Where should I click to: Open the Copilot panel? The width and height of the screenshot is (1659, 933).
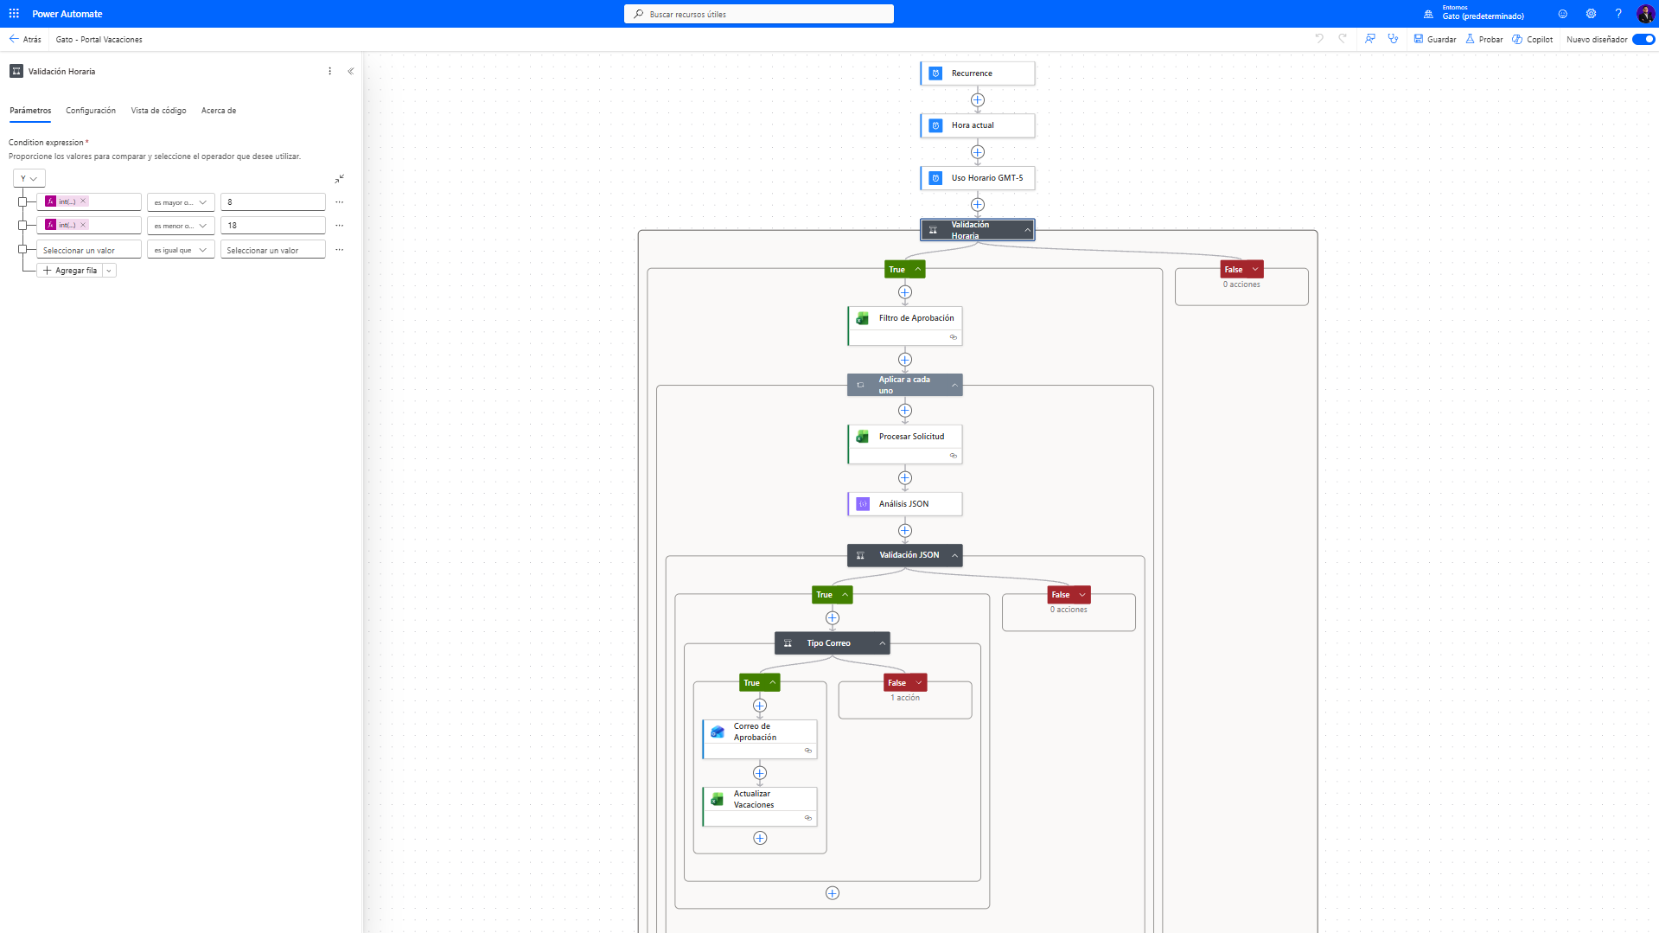(x=1533, y=39)
